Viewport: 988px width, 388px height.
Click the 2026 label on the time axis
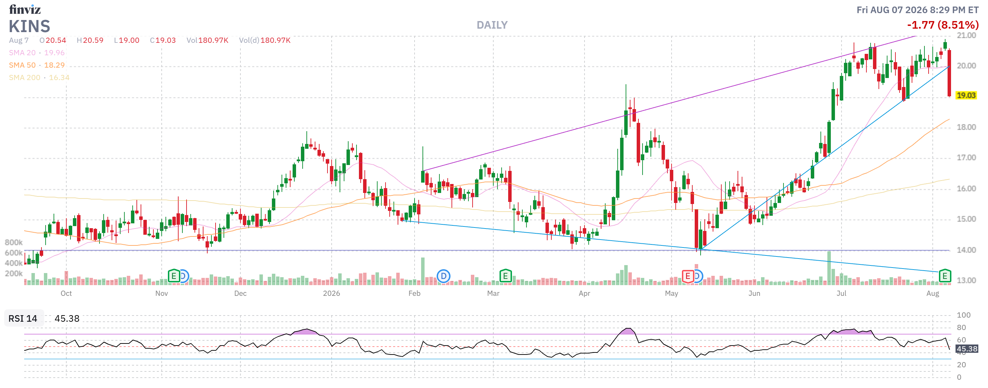(331, 293)
